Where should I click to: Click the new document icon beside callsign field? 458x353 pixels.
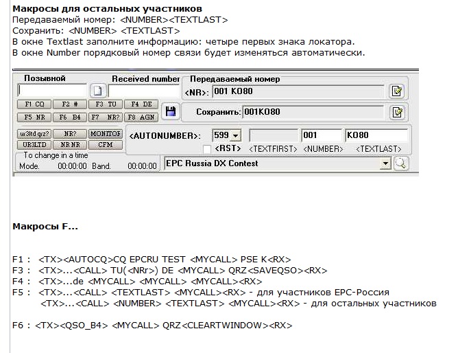pyautogui.click(x=97, y=91)
